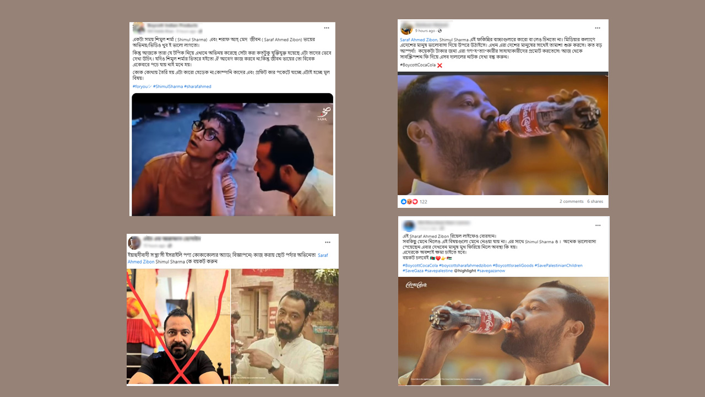Open three-dot menu on top-left post
The image size is (705, 397).
[326, 28]
